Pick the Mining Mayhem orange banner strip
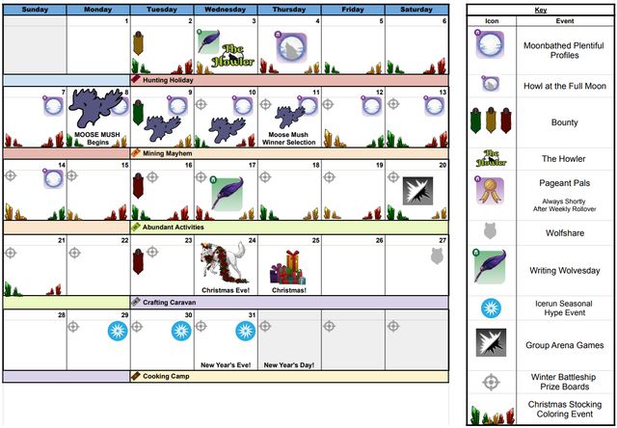 [x=168, y=152]
